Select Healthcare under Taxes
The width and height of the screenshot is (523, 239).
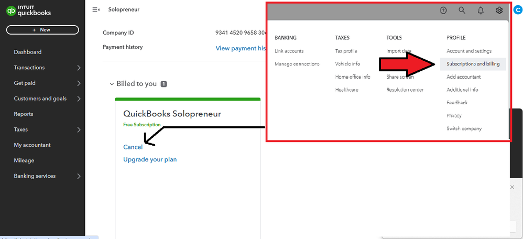[347, 90]
